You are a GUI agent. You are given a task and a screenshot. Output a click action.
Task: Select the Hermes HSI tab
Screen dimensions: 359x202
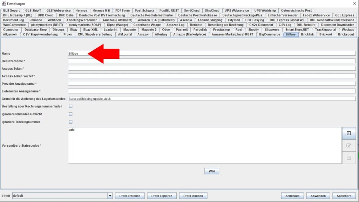pos(101,11)
